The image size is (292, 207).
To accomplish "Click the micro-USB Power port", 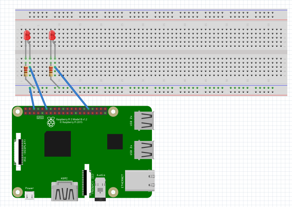I will coord(29,195).
